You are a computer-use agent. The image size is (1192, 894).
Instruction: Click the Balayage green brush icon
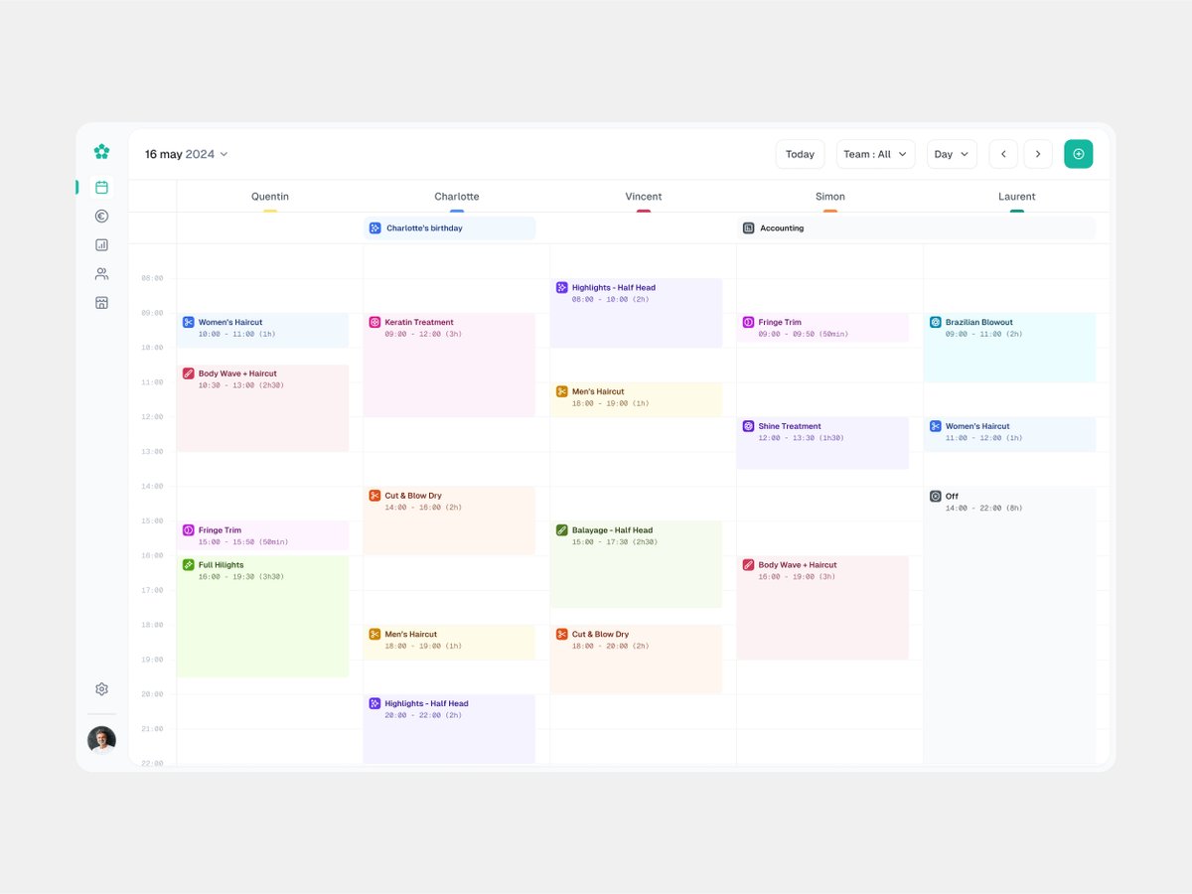click(x=561, y=530)
